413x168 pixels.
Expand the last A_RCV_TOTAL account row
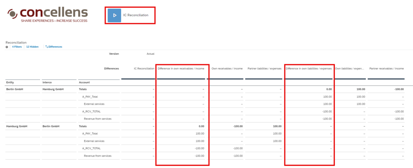[91, 148]
